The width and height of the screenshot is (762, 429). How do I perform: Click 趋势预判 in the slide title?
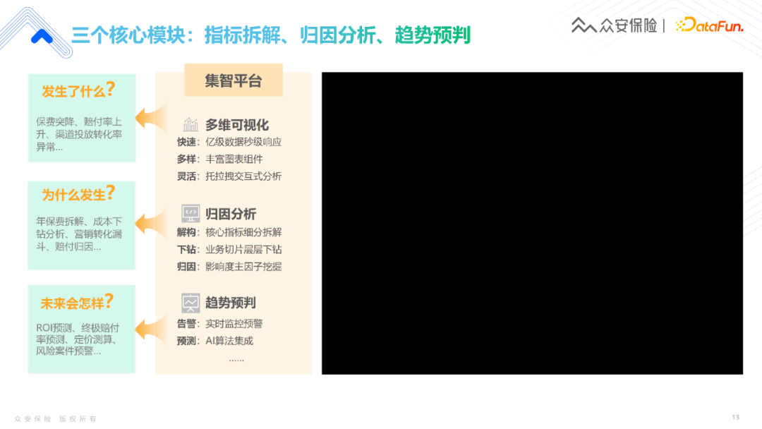point(433,35)
